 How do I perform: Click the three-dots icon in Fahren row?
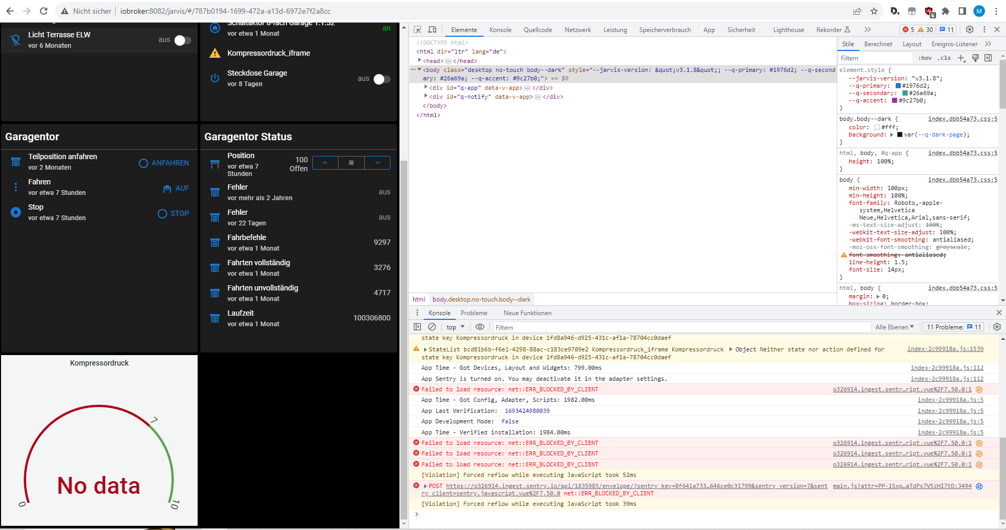(16, 187)
